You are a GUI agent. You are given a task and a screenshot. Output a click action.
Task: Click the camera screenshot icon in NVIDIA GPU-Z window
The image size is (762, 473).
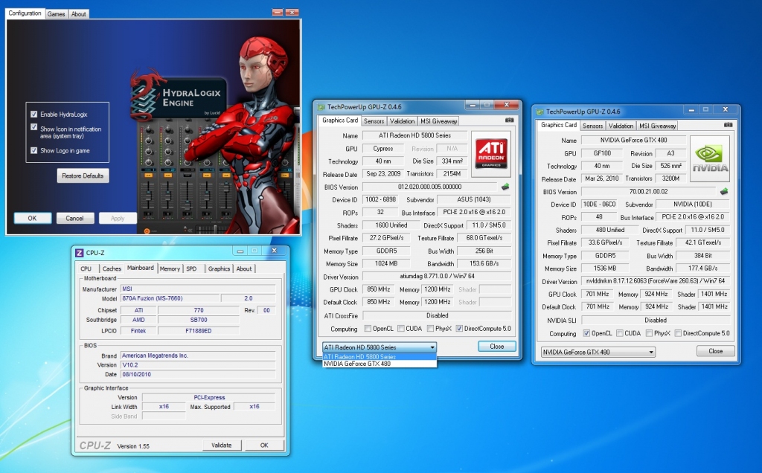pyautogui.click(x=727, y=126)
